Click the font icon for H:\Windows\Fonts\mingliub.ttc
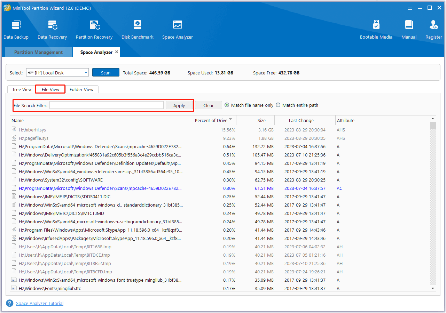 tap(14, 288)
